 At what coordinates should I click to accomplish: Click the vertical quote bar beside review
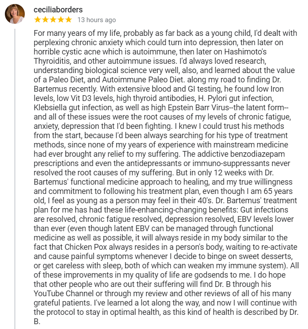(x=15, y=178)
